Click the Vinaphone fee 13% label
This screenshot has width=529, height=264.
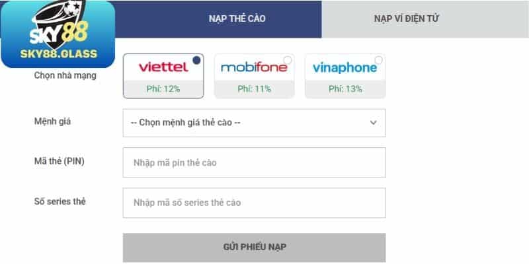[x=345, y=89]
